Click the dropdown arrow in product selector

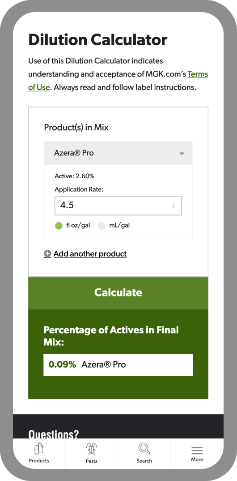182,153
